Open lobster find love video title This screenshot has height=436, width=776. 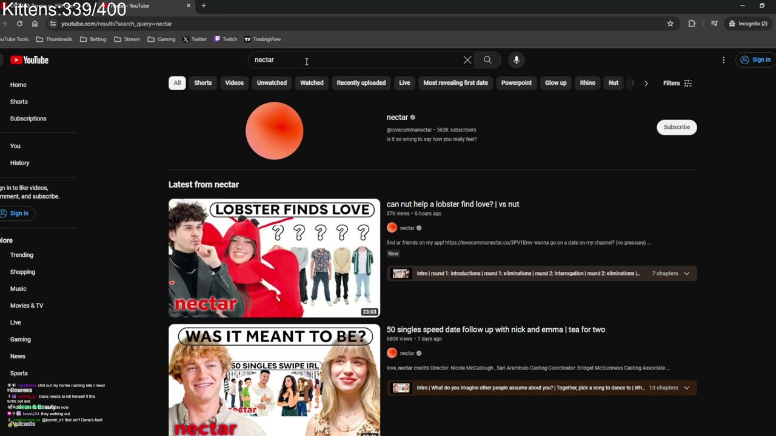453,204
